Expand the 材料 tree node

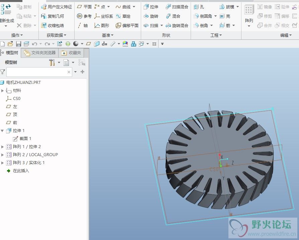click(2, 91)
